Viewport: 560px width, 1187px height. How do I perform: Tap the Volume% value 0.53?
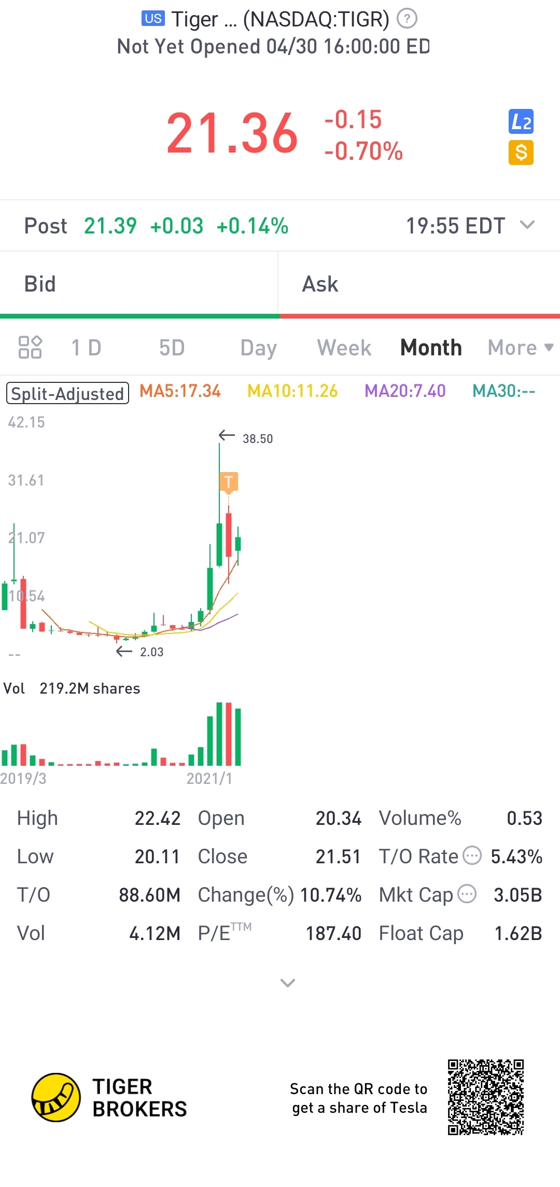click(525, 818)
